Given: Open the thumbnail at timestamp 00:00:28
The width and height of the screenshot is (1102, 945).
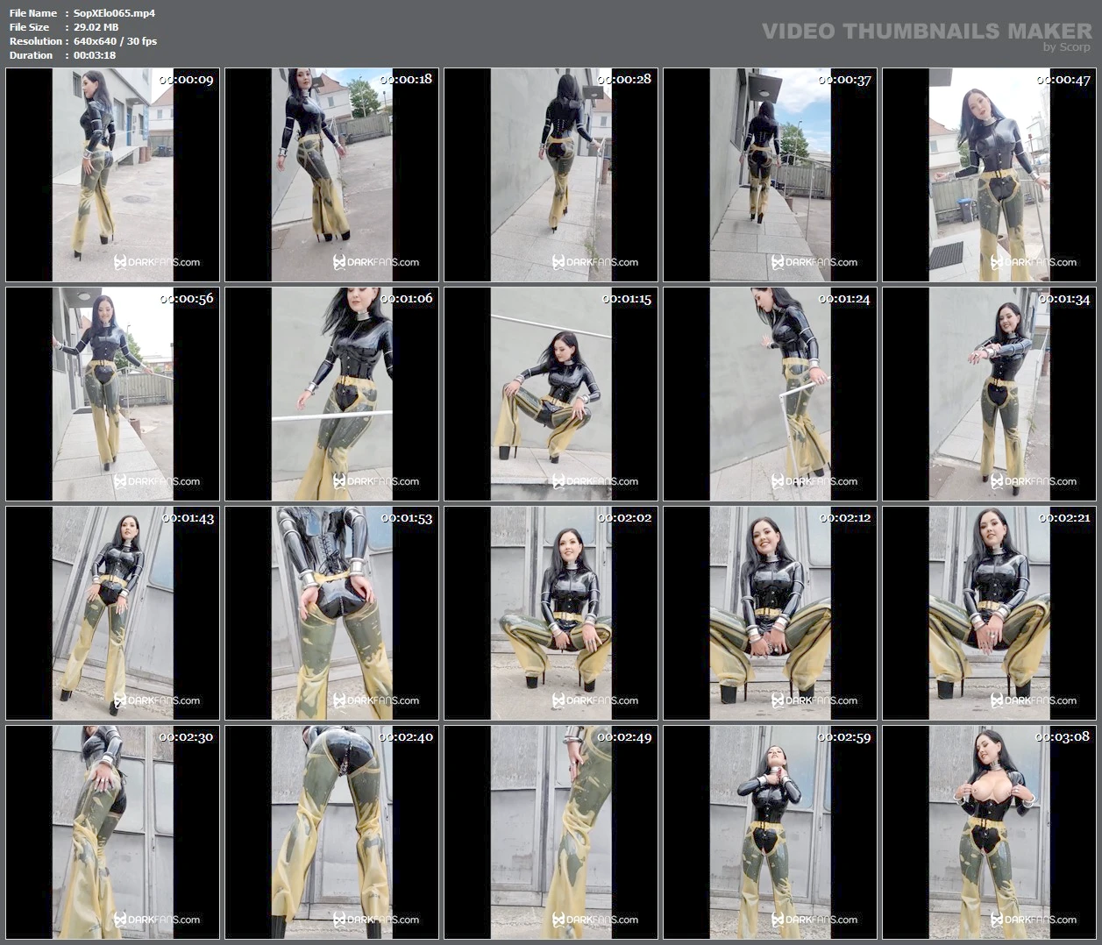Looking at the screenshot, I should 551,174.
